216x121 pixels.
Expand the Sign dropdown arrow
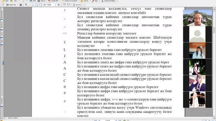[x=99, y=1]
